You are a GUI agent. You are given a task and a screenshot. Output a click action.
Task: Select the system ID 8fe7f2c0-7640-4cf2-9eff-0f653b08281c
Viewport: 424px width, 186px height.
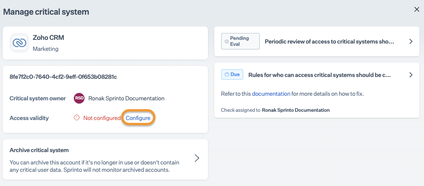point(63,77)
